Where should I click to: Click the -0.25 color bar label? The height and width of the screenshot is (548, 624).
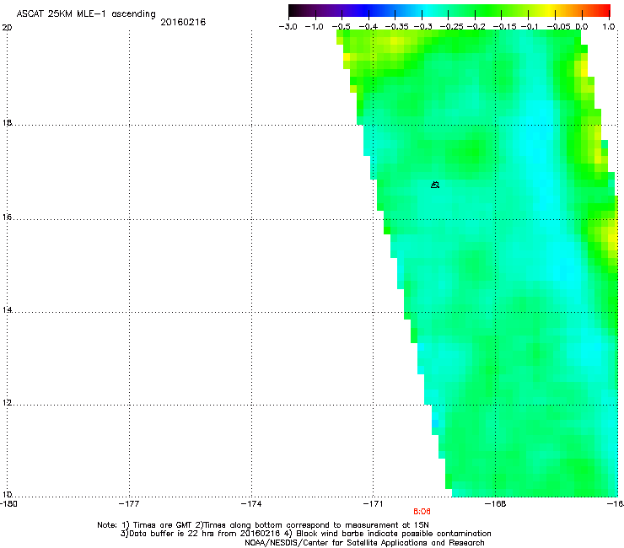click(452, 27)
